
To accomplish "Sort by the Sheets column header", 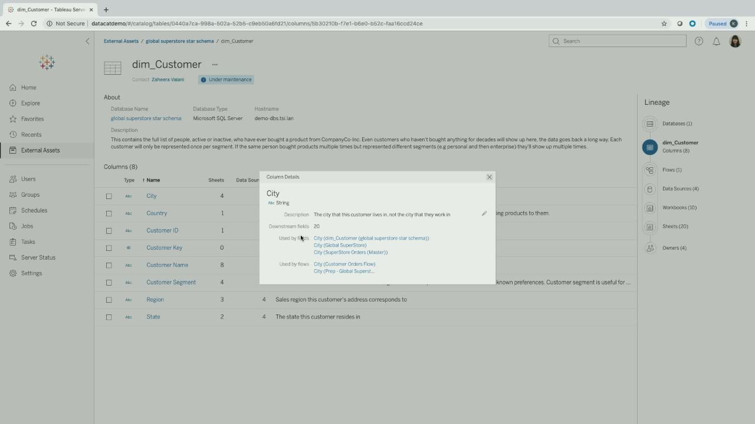I will pos(216,180).
